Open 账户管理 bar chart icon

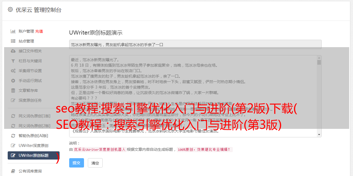click(x=13, y=31)
